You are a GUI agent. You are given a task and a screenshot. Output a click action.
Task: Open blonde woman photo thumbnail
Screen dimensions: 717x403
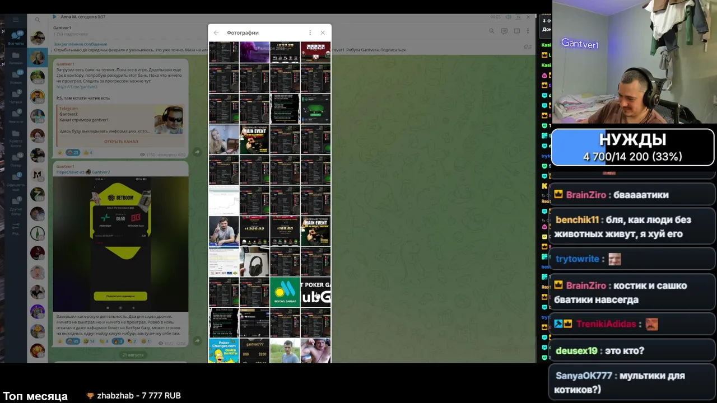224,139
